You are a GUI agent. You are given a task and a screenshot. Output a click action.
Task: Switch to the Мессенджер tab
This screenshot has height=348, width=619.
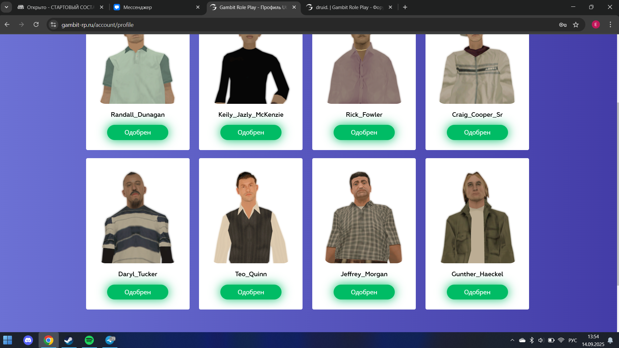(x=157, y=7)
